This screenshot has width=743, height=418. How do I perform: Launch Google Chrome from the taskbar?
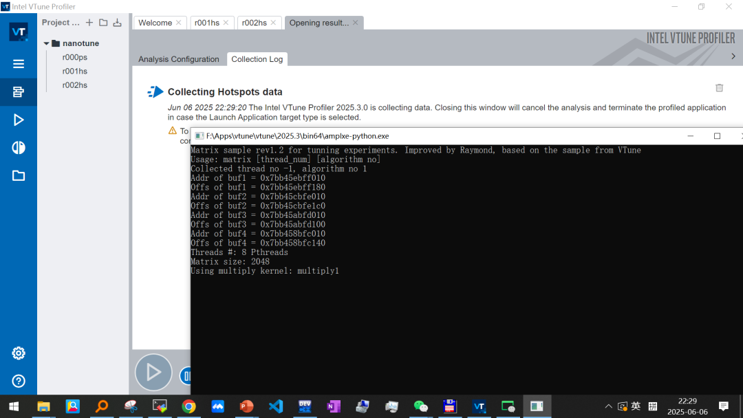(189, 406)
